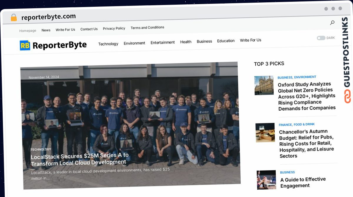This screenshot has width=353, height=197.
Task: Open Write For Us in main navigation
Action: click(251, 40)
